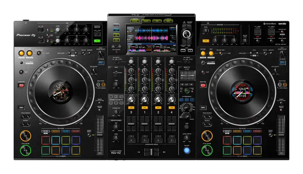
Task: Trigger the orange performance pad on left deck
Action: 56,150
